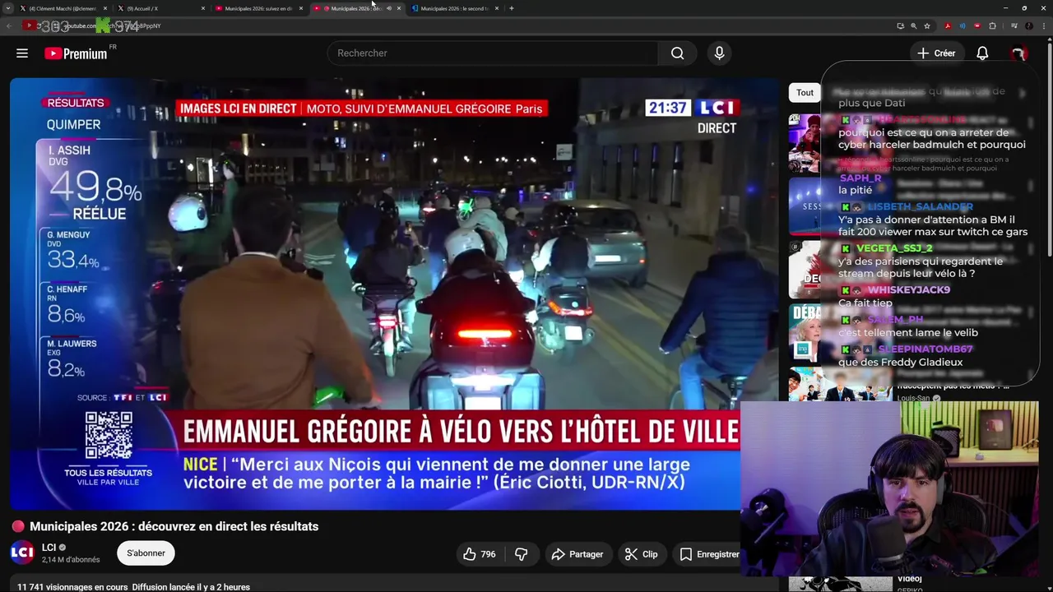Open the YouTube account avatar menu
This screenshot has width=1053, height=592.
1018,53
